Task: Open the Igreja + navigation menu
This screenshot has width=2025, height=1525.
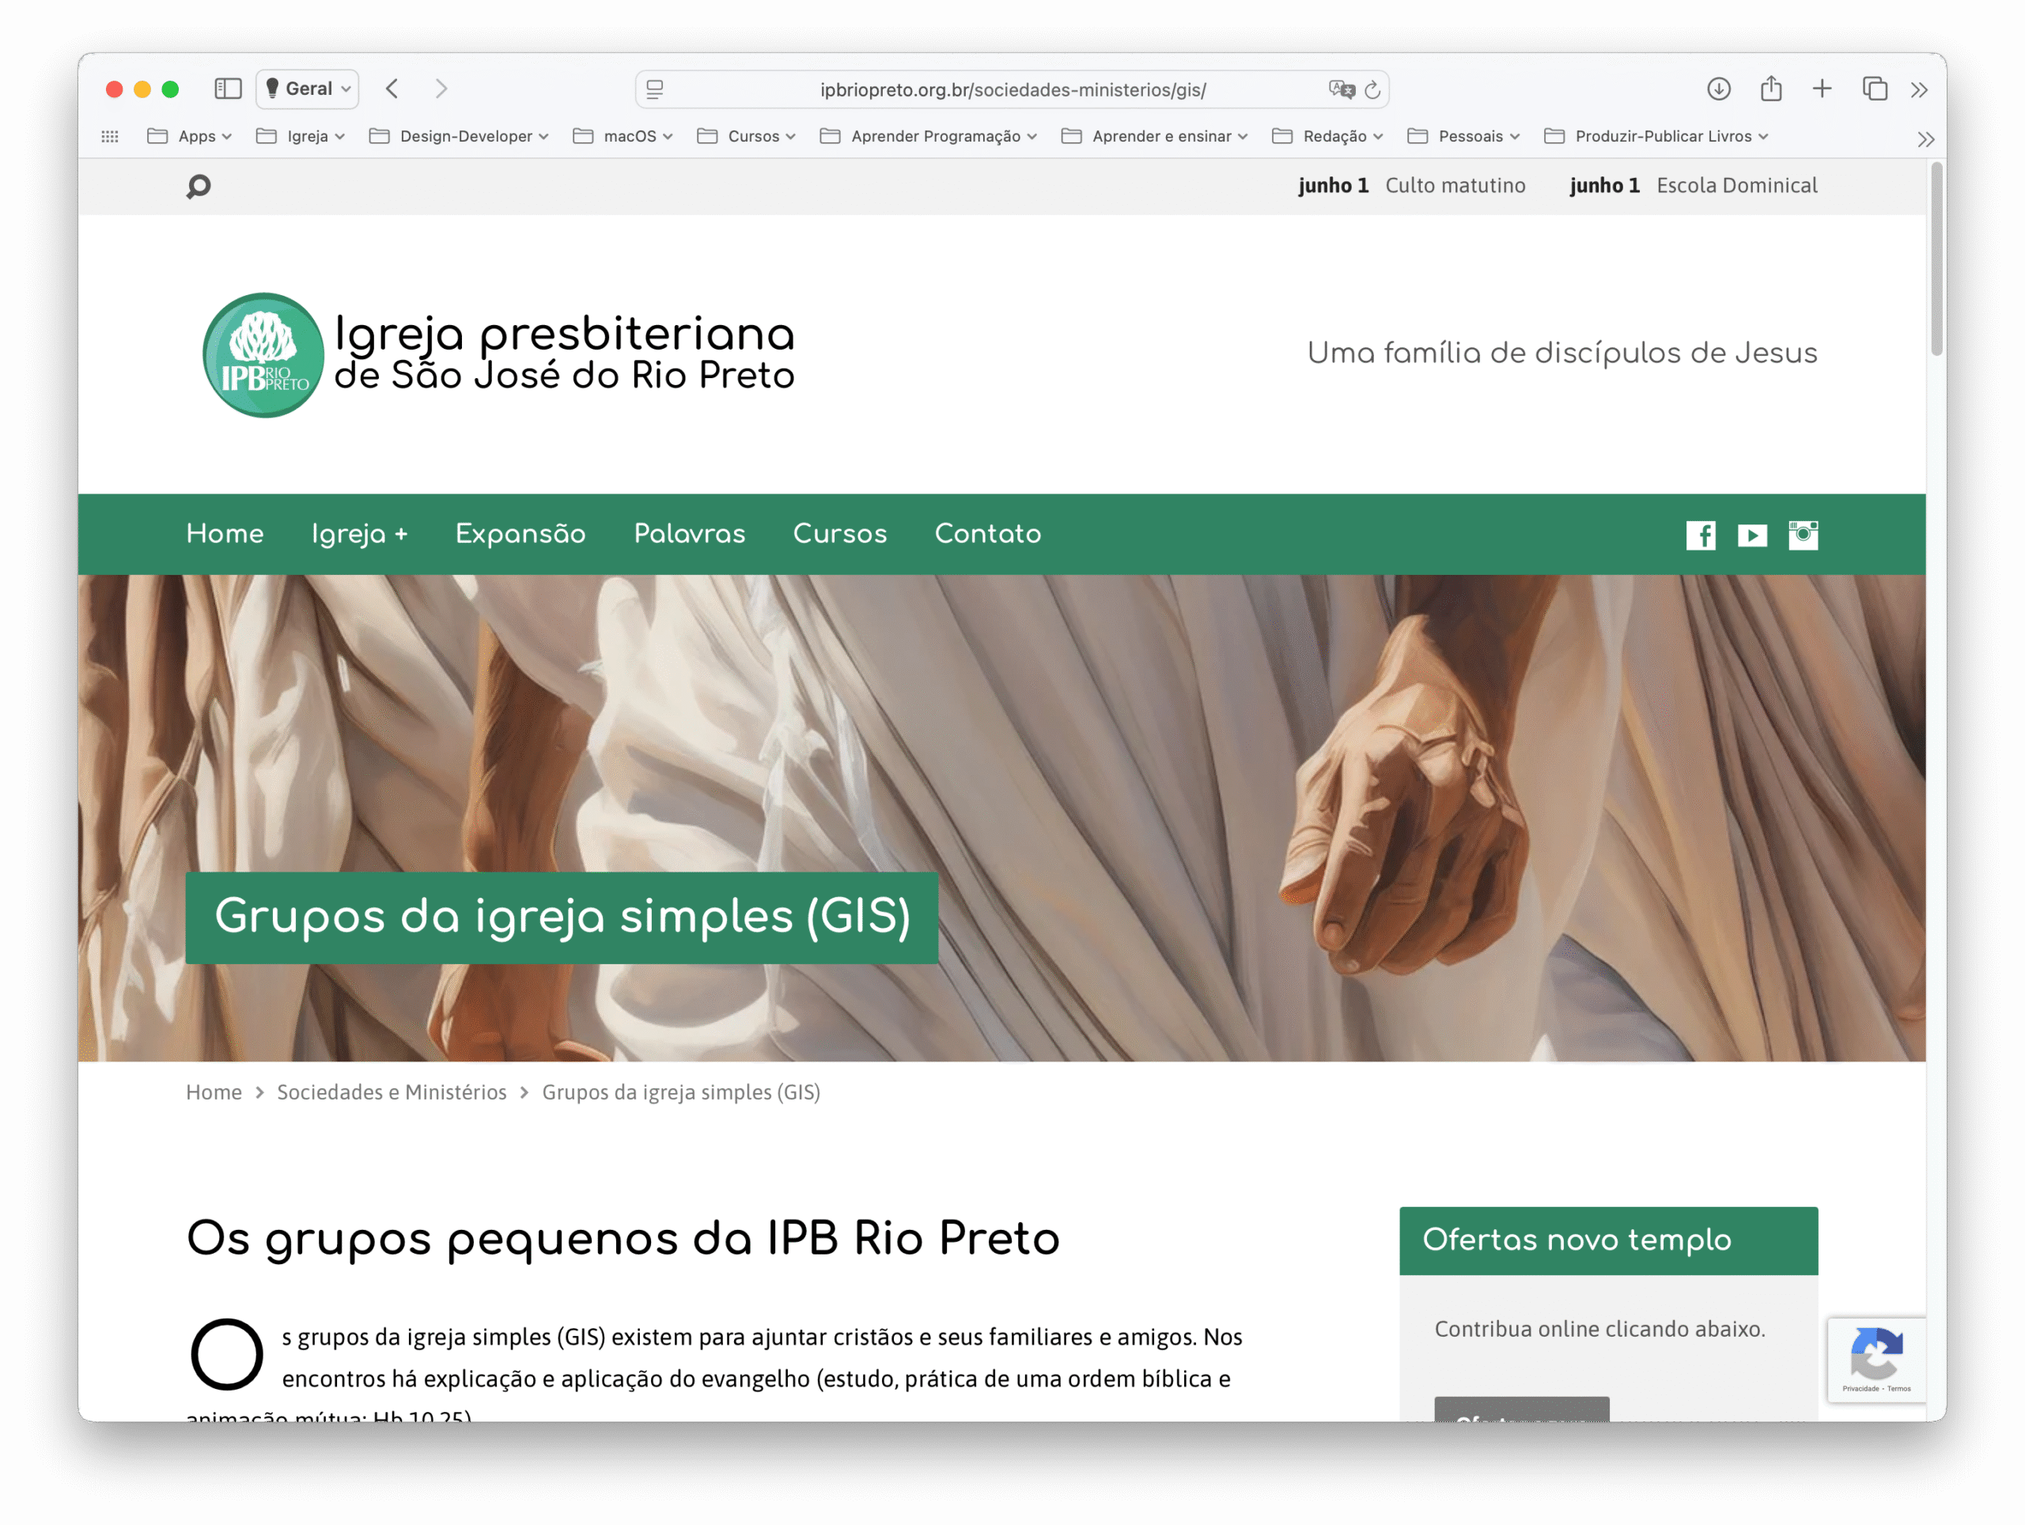Action: pos(360,534)
